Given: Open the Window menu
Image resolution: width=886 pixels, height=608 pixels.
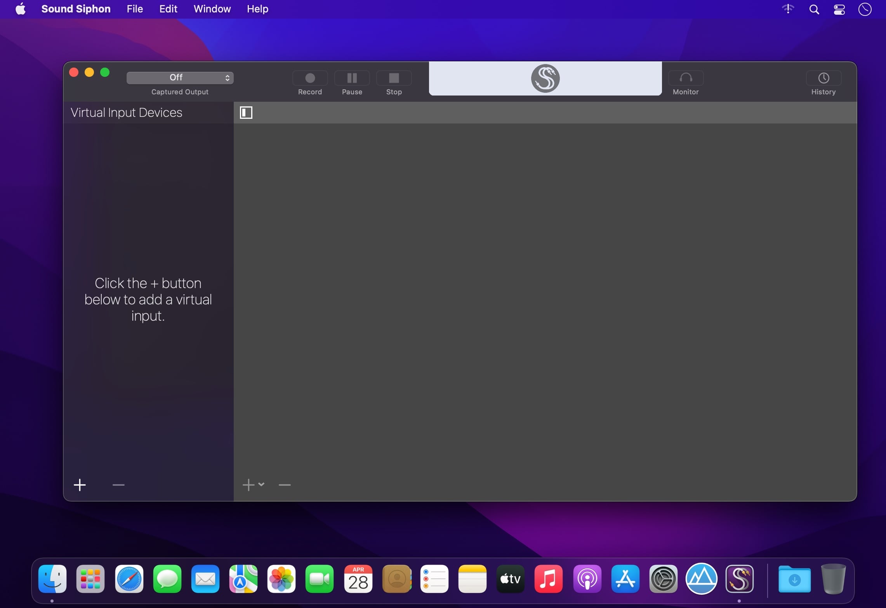Looking at the screenshot, I should click(212, 9).
